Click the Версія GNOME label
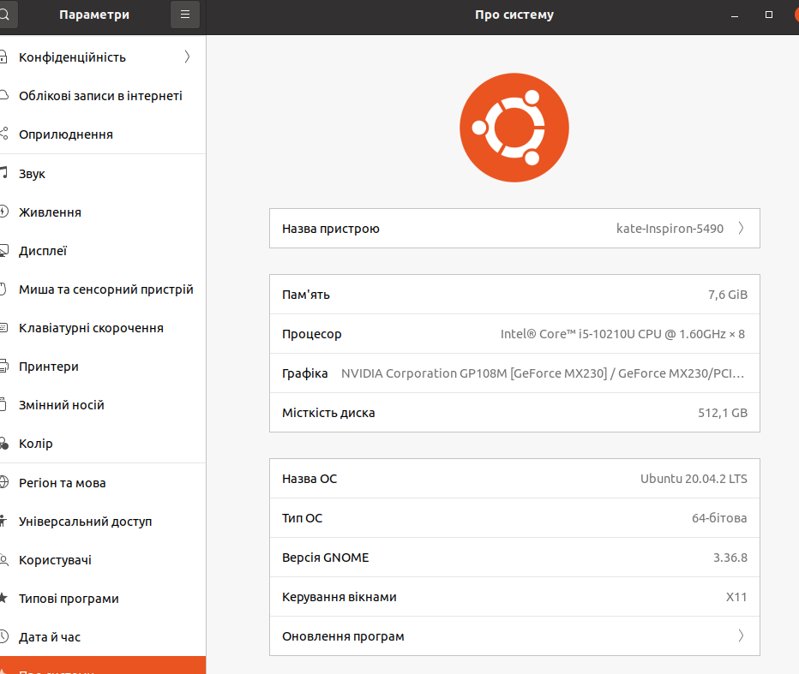Viewport: 799px width, 674px height. [x=325, y=558]
